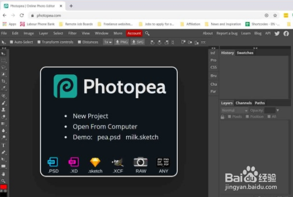Open the Layer menu
Screen dimensions: 293x197
click(x=43, y=33)
